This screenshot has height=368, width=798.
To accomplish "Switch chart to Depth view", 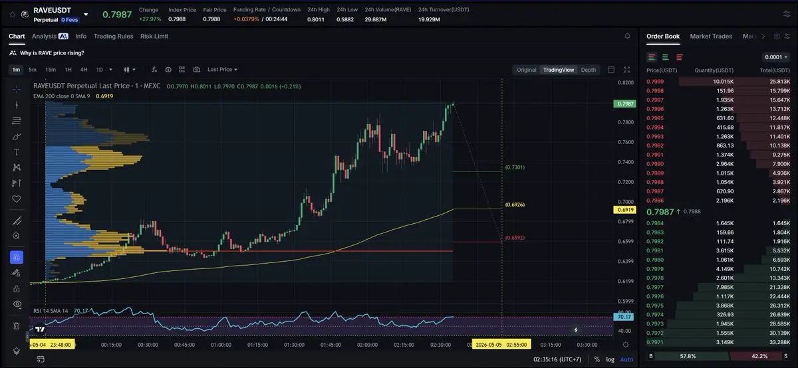I will (588, 70).
